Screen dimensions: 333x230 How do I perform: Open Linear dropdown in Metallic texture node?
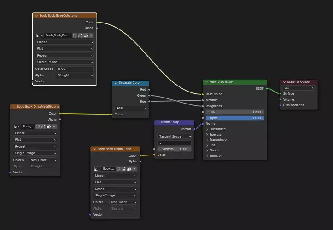coord(35,133)
